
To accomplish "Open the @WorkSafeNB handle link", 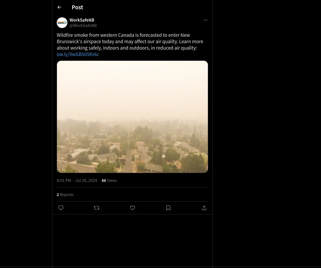I will click(x=83, y=26).
